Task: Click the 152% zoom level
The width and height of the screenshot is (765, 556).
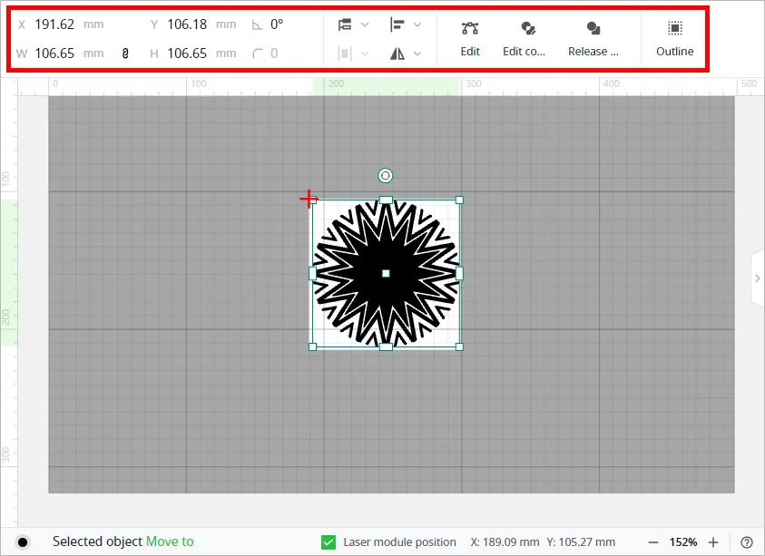Action: point(683,541)
